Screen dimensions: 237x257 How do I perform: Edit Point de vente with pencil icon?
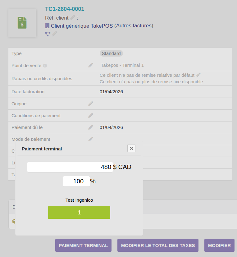coord(91,65)
